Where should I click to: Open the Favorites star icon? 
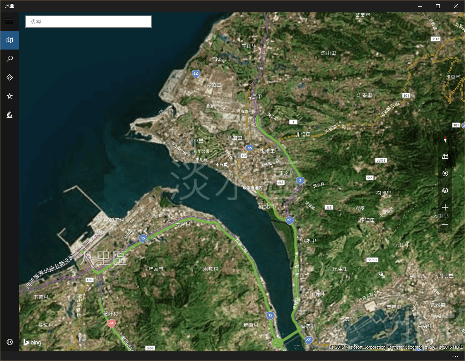coord(9,96)
